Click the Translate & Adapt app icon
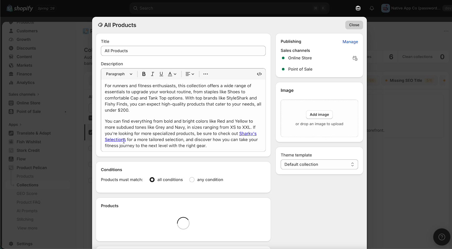Screen dimensions: 452x249 [11, 133]
